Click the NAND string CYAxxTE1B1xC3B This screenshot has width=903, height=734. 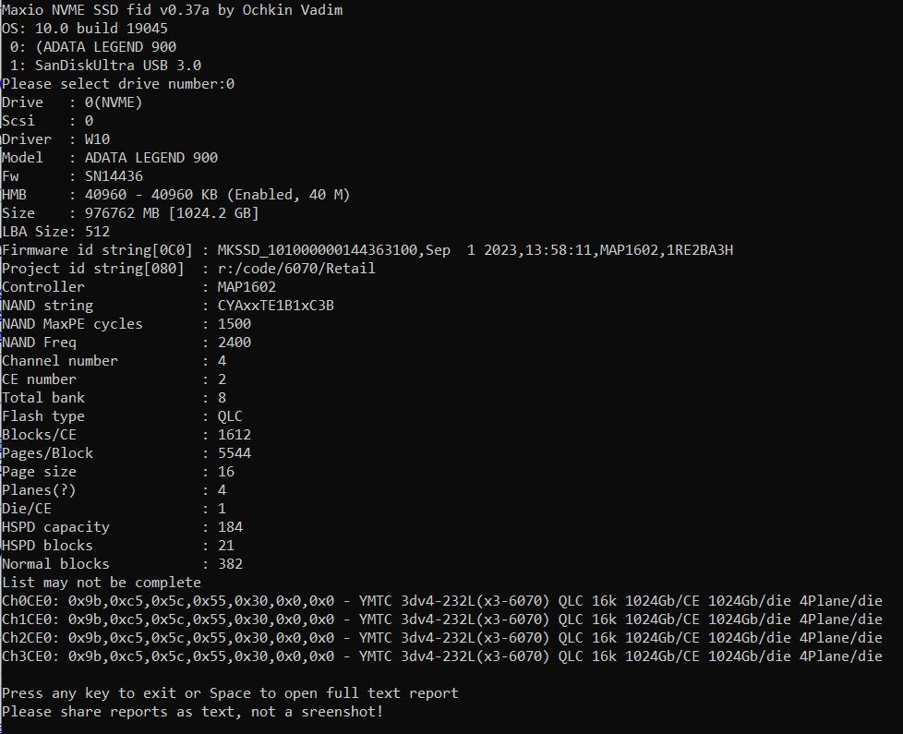click(x=275, y=306)
